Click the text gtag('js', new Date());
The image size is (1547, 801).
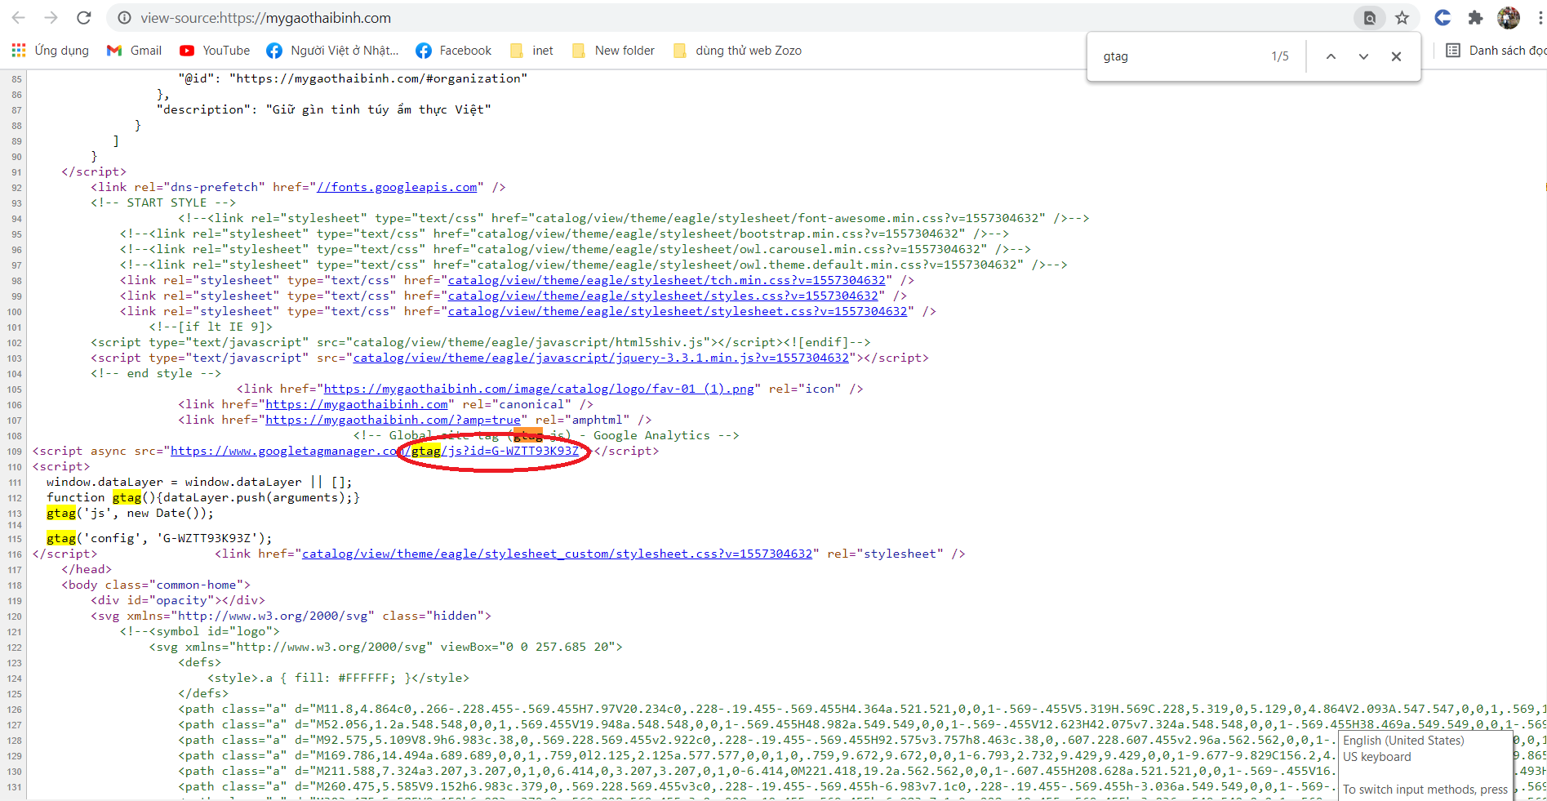(130, 513)
